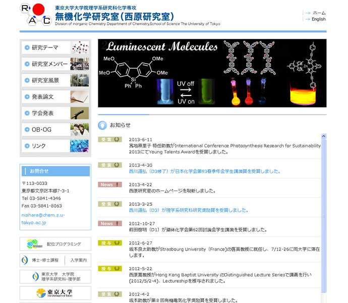The height and width of the screenshot is (303, 348).
Task: Click the lightbulb icon beside お知らせ
Action: 102,125
